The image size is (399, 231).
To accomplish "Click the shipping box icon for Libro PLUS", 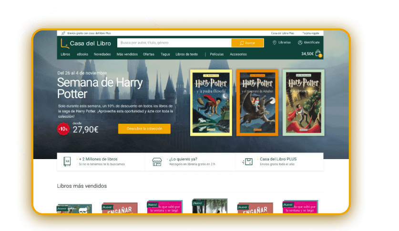I will [247, 161].
